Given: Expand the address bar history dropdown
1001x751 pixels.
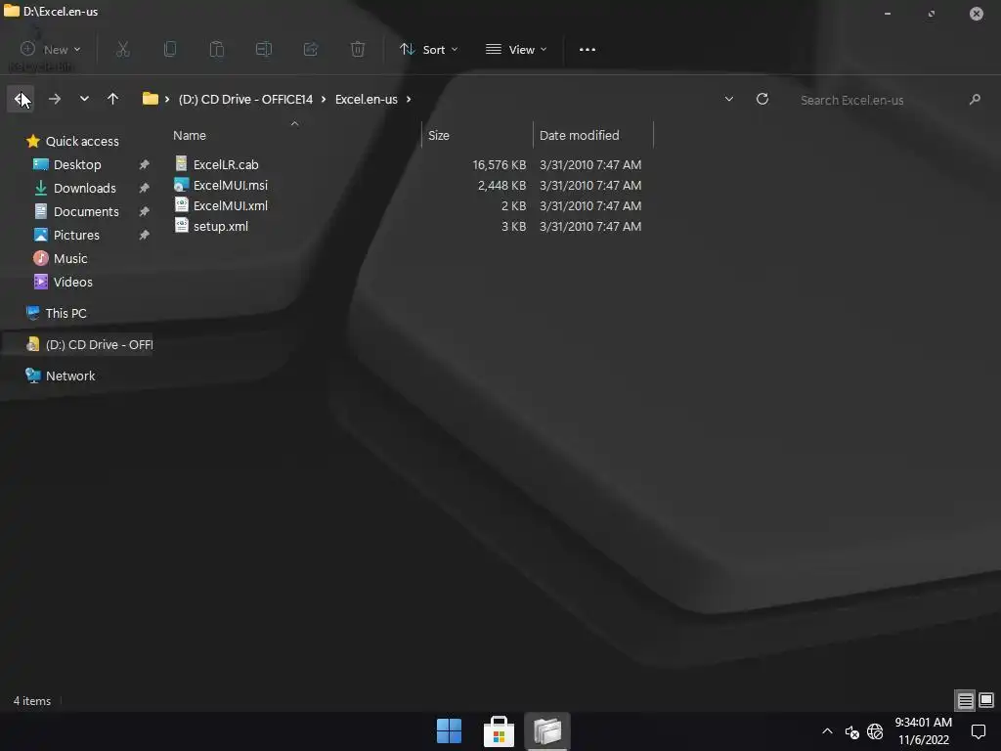Looking at the screenshot, I should pos(729,99).
